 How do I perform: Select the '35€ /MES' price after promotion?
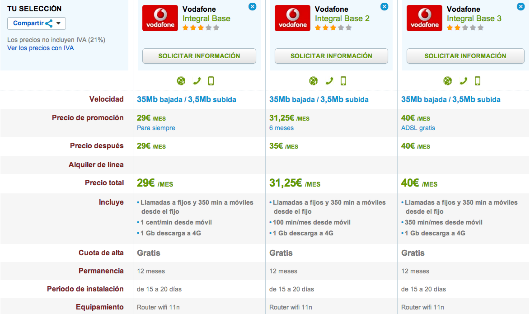pyautogui.click(x=284, y=146)
